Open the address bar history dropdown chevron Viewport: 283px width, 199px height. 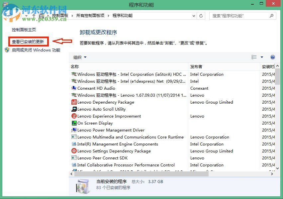(x=194, y=15)
